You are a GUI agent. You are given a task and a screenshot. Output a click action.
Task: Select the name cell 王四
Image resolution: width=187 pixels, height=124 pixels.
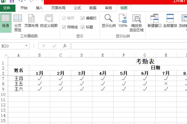(x=18, y=78)
